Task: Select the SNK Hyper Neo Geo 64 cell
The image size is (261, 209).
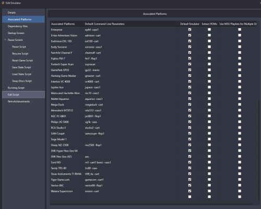Action: (67, 150)
